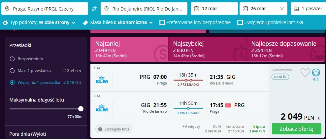Open the departure date calendar icon
The width and height of the screenshot is (326, 139).
click(196, 9)
